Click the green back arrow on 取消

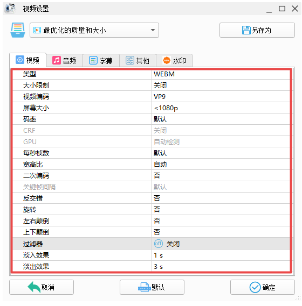34,287
